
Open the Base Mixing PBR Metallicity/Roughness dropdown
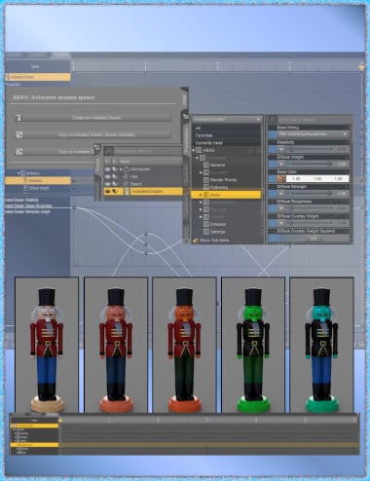coord(314,133)
